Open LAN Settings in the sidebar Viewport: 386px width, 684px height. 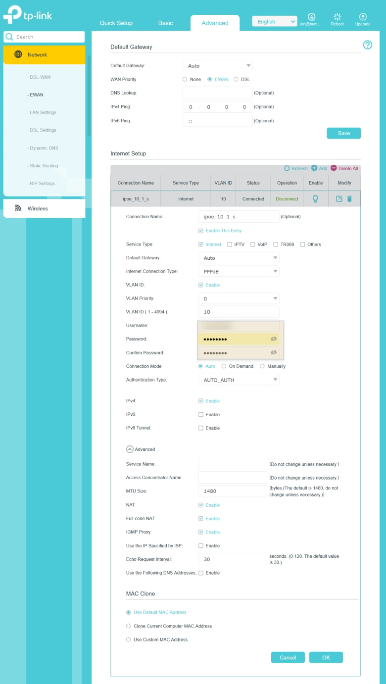coord(43,112)
